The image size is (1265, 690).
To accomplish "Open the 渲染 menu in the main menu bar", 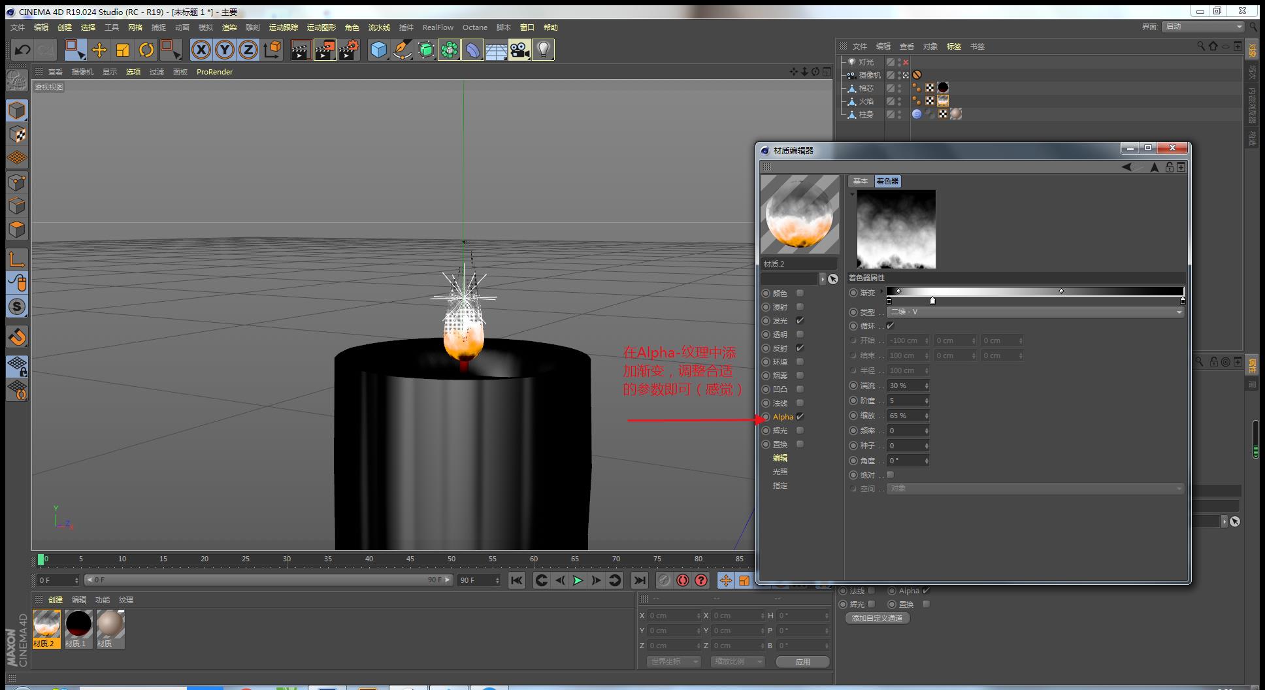I will click(229, 27).
